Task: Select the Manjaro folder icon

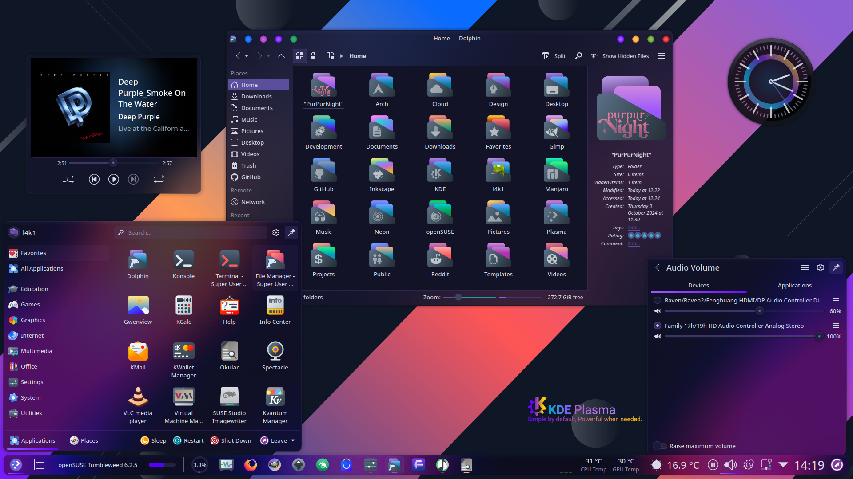Action: click(557, 171)
